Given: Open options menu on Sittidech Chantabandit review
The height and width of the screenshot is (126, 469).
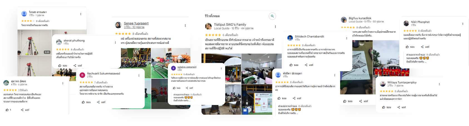Looking at the screenshot, I should tap(347, 38).
